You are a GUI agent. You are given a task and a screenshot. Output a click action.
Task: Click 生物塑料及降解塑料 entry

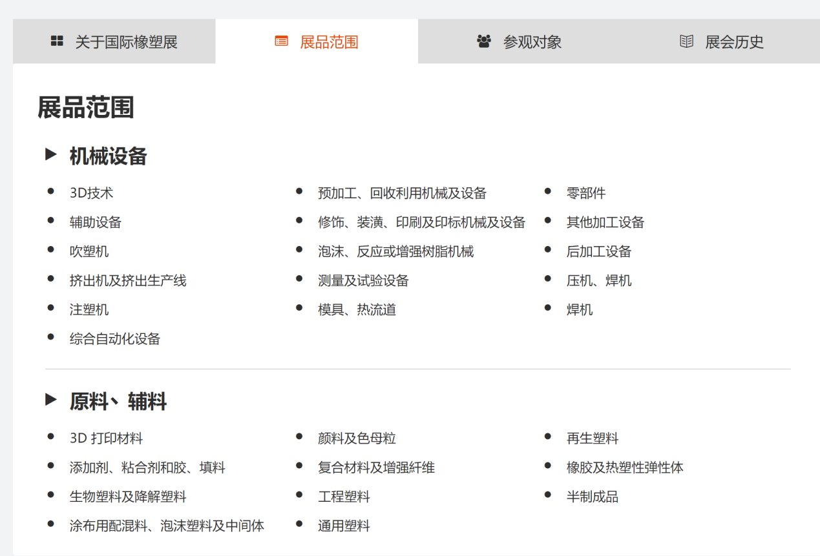tap(128, 497)
